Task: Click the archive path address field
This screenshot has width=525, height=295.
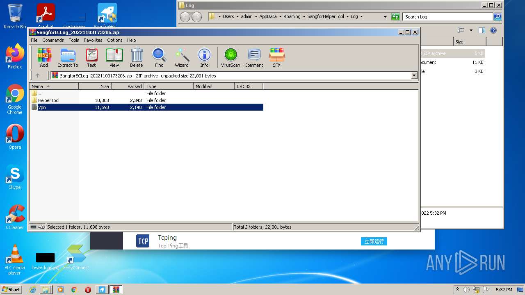Action: pyautogui.click(x=231, y=75)
